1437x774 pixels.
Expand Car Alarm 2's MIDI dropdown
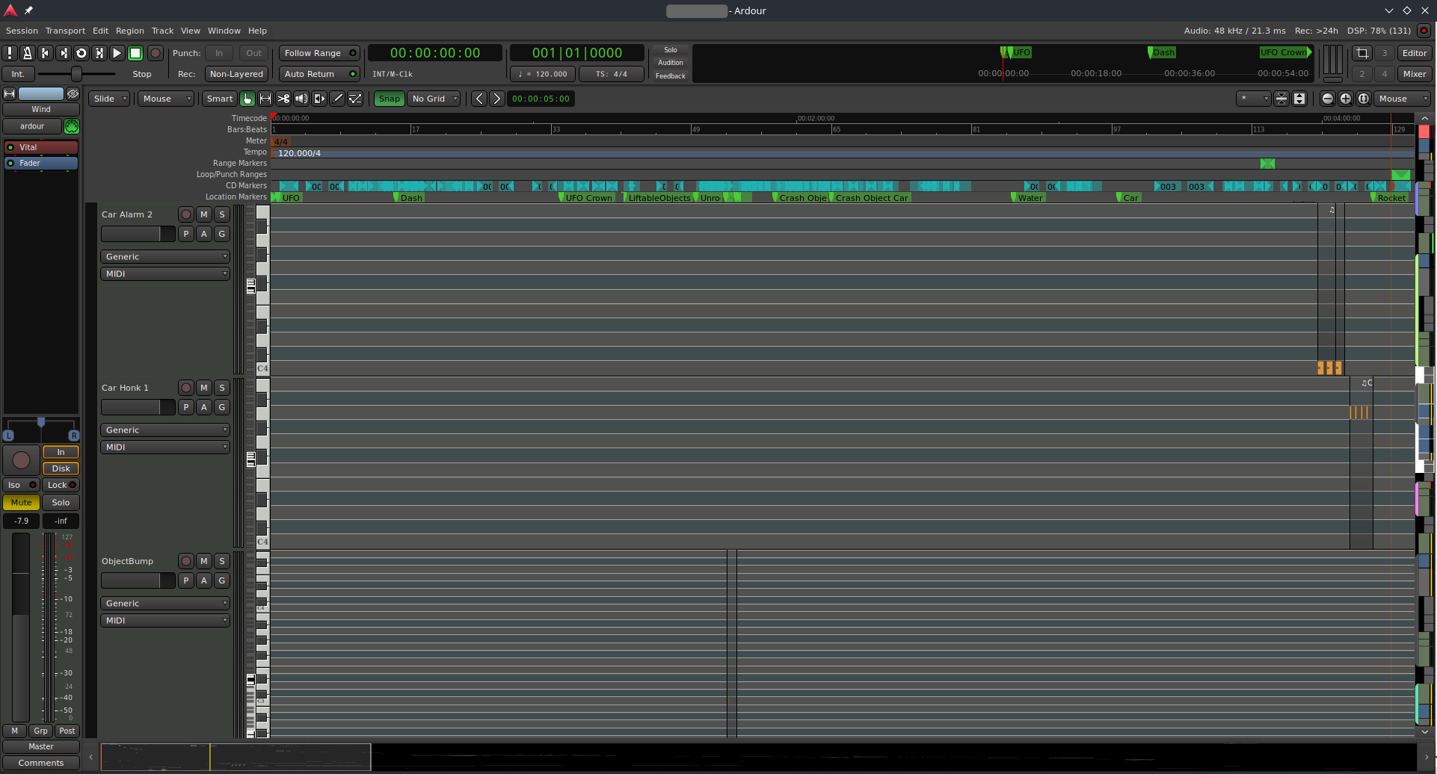[x=165, y=274]
